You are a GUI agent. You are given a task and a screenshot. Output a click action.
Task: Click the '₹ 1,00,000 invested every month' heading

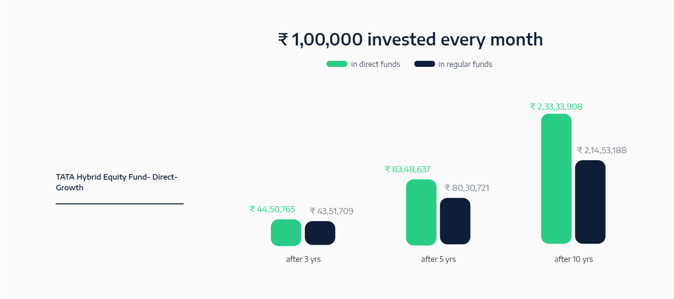coord(411,39)
